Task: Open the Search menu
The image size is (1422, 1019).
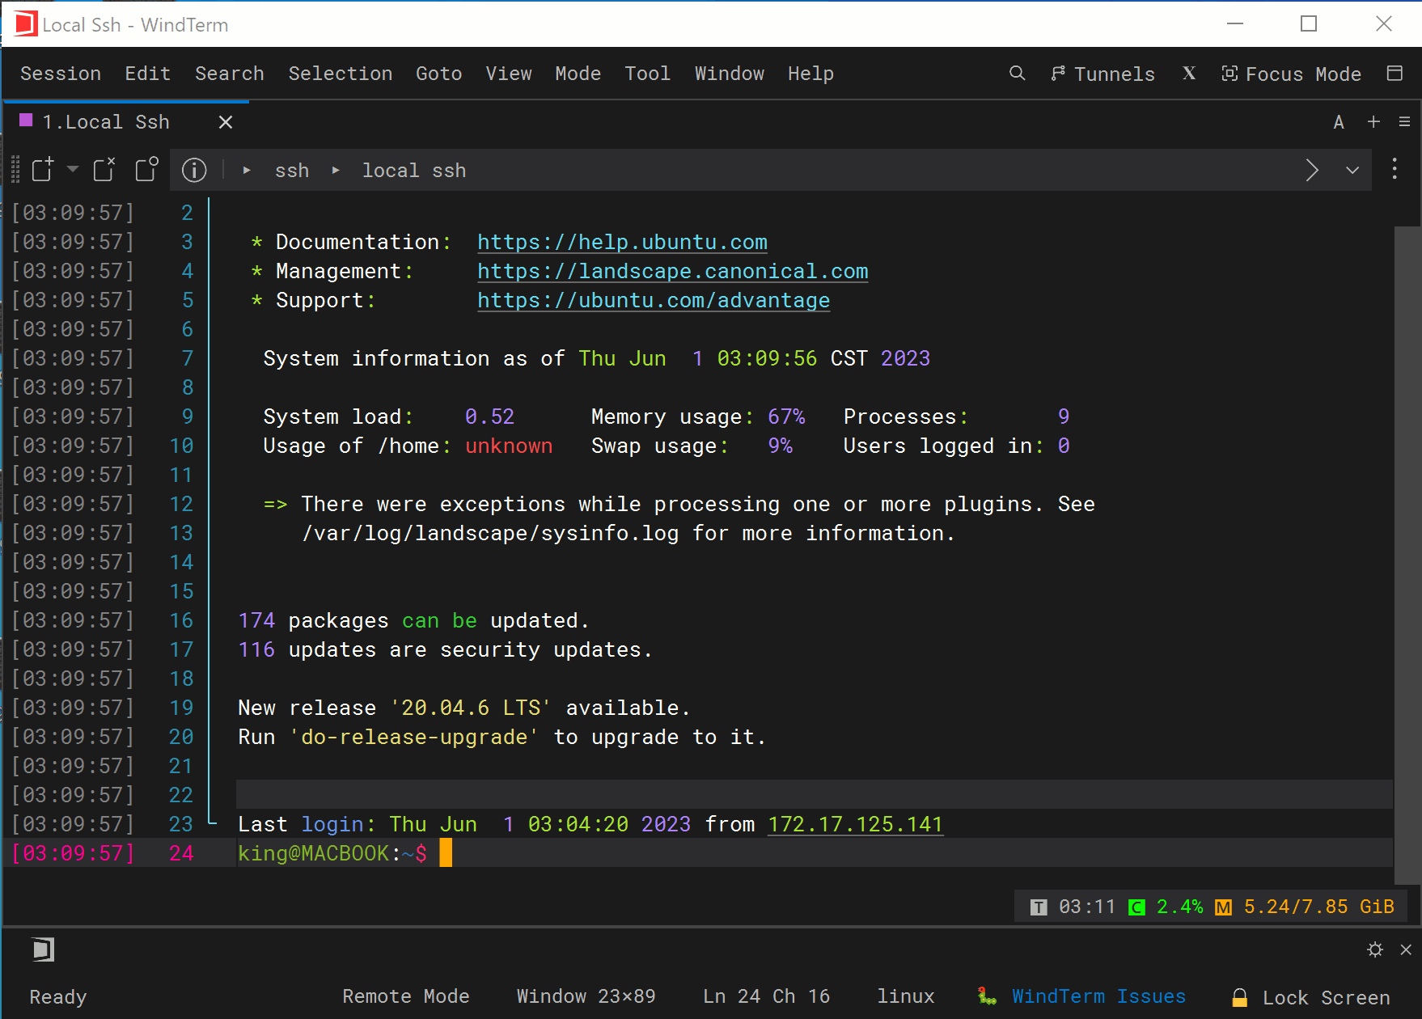Action: pyautogui.click(x=230, y=74)
